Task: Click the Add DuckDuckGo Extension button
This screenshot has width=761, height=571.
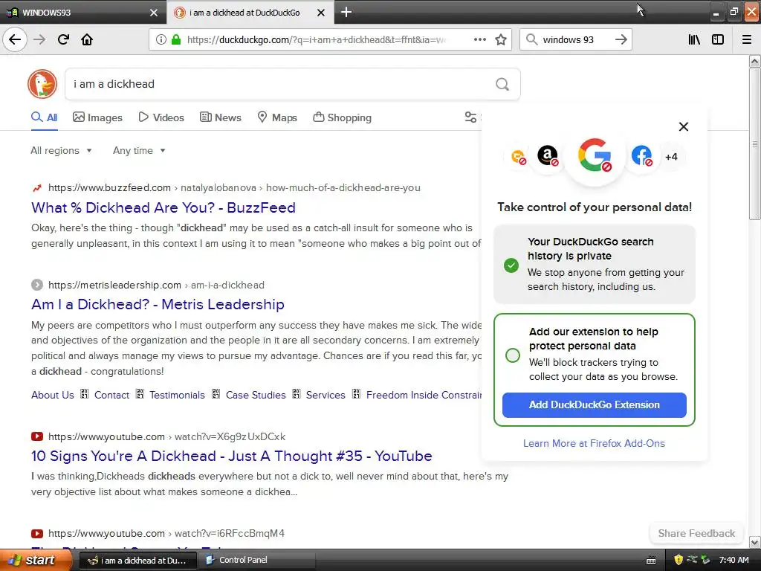Action: click(594, 405)
